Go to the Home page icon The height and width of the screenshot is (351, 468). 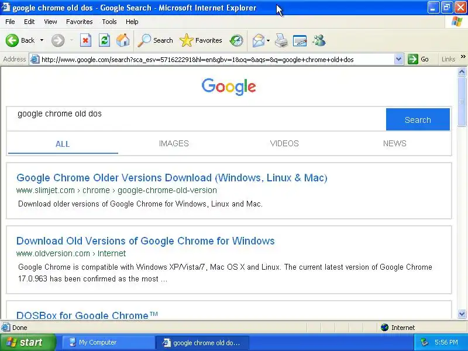[123, 40]
